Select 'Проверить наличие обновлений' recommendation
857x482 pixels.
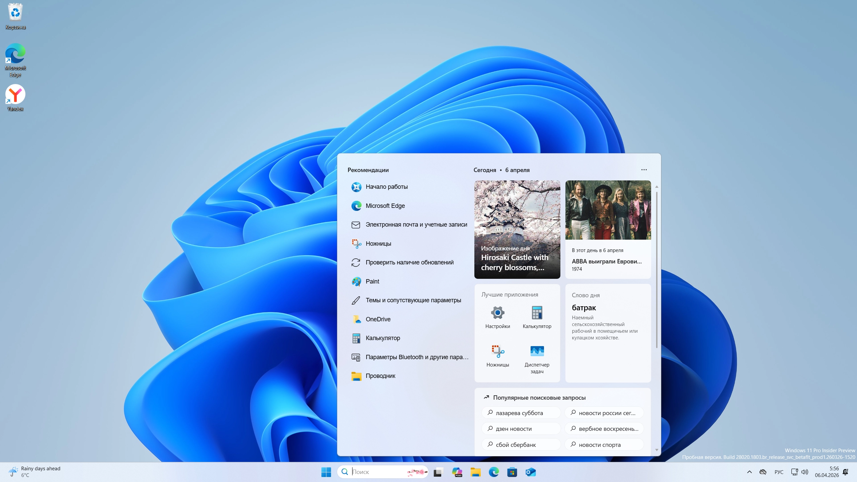[409, 262]
